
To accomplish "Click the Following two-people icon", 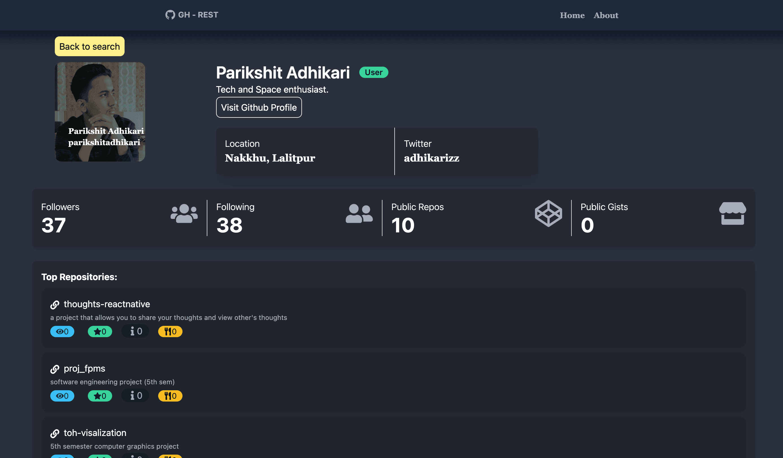I will pyautogui.click(x=359, y=213).
